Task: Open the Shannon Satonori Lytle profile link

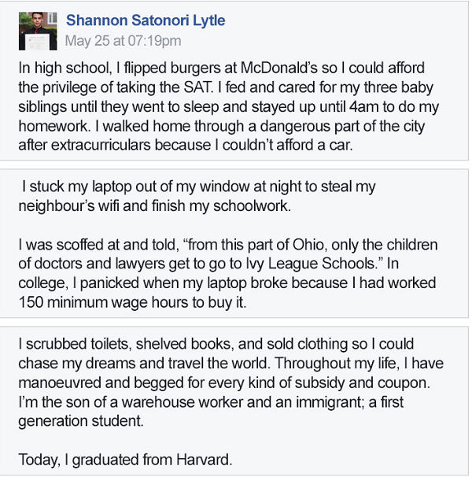Action: [x=144, y=20]
